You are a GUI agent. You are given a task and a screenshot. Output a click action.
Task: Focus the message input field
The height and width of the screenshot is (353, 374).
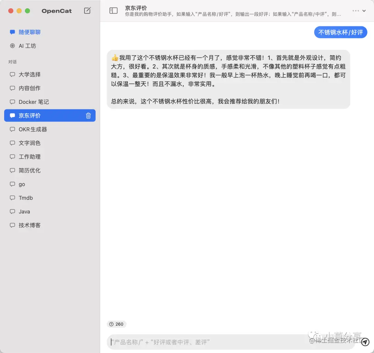point(231,342)
